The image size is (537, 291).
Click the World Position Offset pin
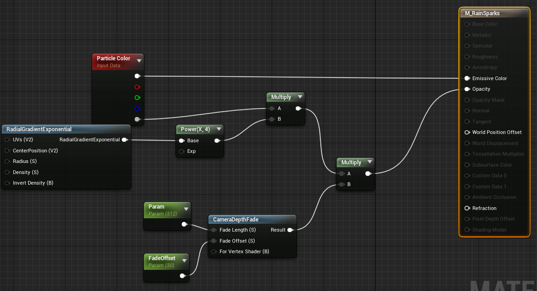tap(466, 132)
